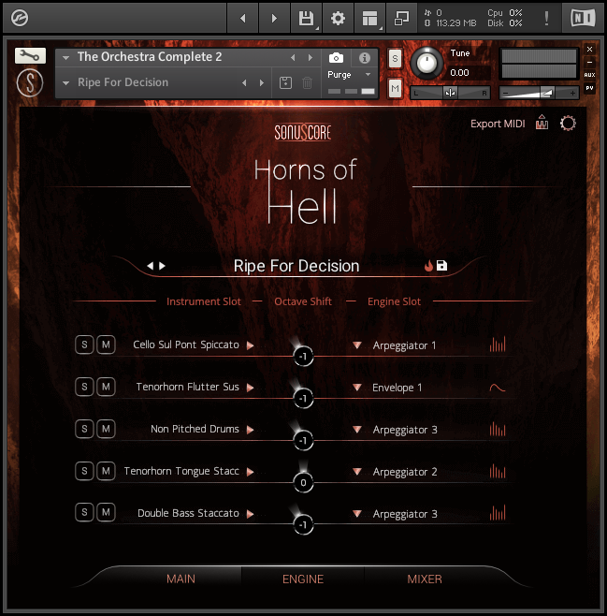Solo Non Pitched Drums slot
607x616 pixels.
(x=84, y=429)
